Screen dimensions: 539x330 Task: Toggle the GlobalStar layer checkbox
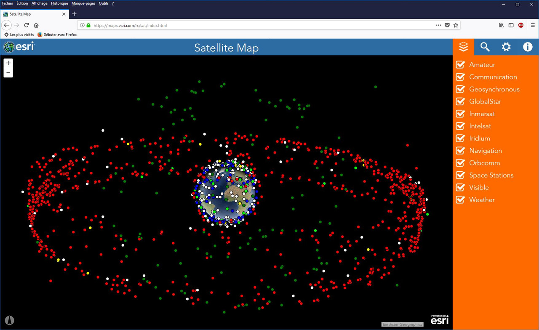(461, 101)
